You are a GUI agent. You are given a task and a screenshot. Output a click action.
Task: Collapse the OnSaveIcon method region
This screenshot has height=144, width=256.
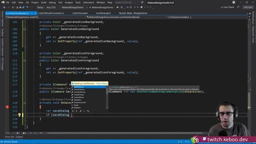25,103
